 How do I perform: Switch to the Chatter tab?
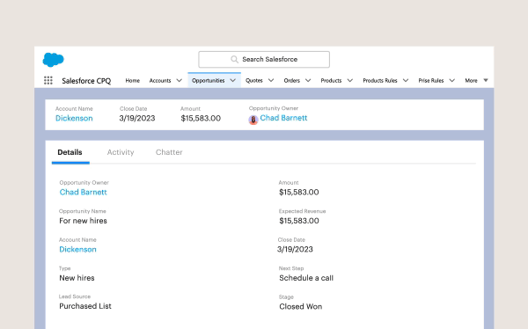[169, 152]
